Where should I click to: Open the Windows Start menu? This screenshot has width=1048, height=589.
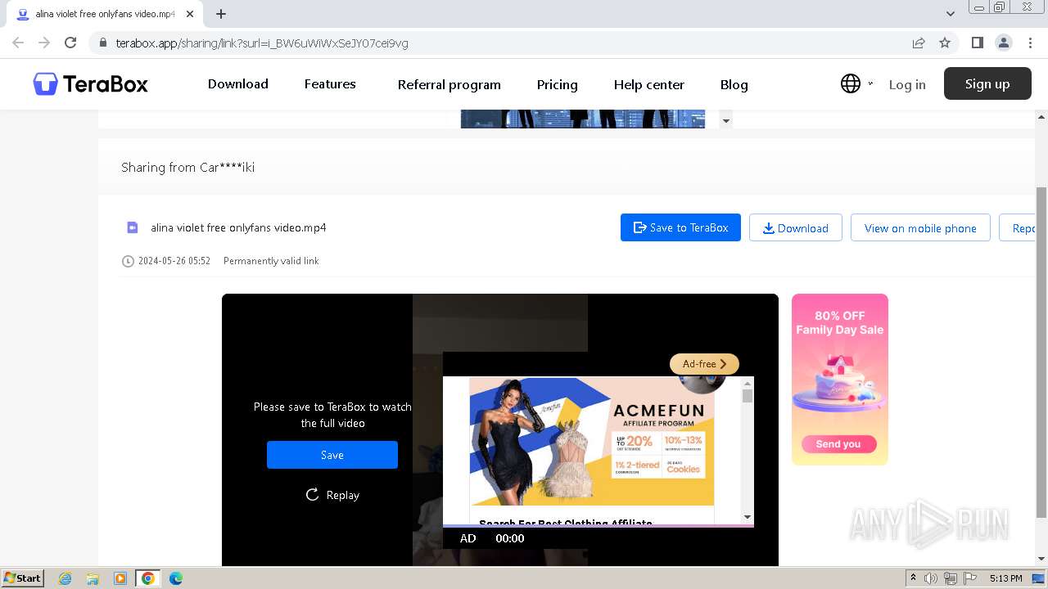[x=23, y=578]
